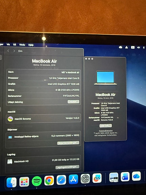Go back with the left chevron
The width and height of the screenshot is (146, 195).
click(x=8, y=51)
